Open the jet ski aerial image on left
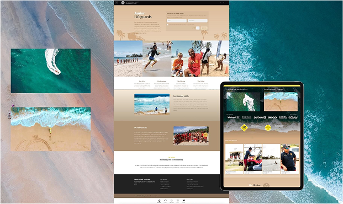Image resolution: width=343 pixels, height=204 pixels. tap(51, 71)
